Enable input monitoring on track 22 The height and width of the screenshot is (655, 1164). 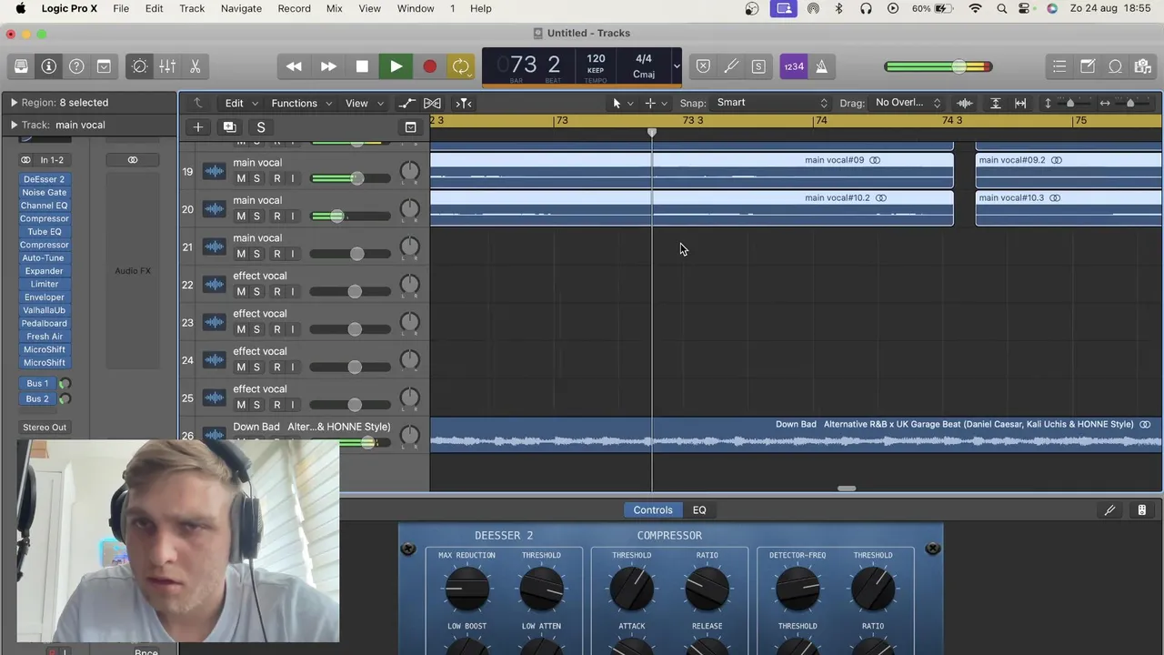(292, 292)
